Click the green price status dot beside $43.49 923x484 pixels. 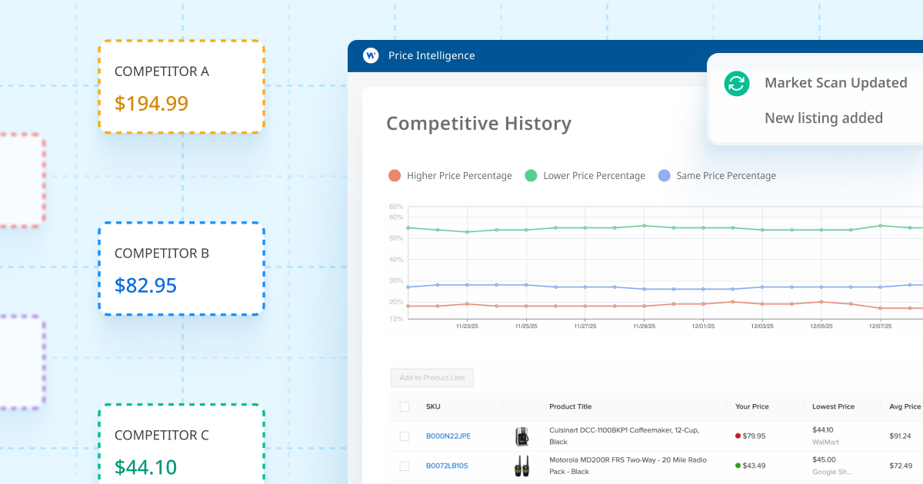click(x=738, y=466)
